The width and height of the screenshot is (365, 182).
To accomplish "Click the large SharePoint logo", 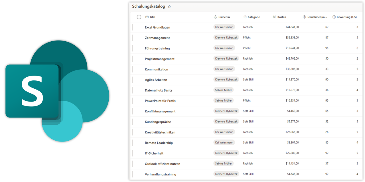I will [x=57, y=91].
